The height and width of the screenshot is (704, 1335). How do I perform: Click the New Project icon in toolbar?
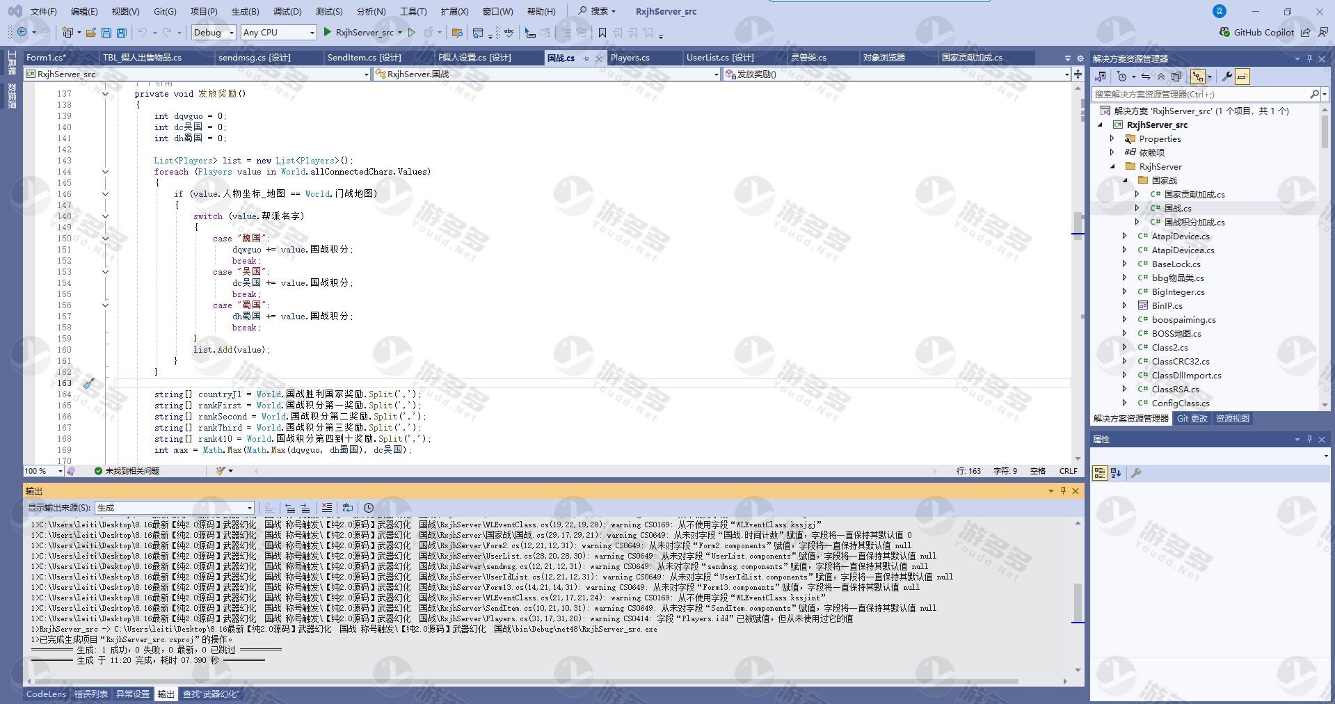coord(67,32)
